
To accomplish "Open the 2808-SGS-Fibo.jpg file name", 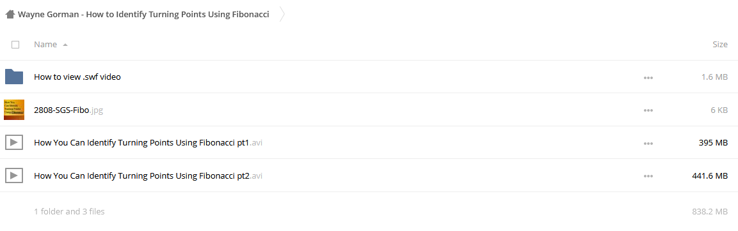I will tap(68, 110).
